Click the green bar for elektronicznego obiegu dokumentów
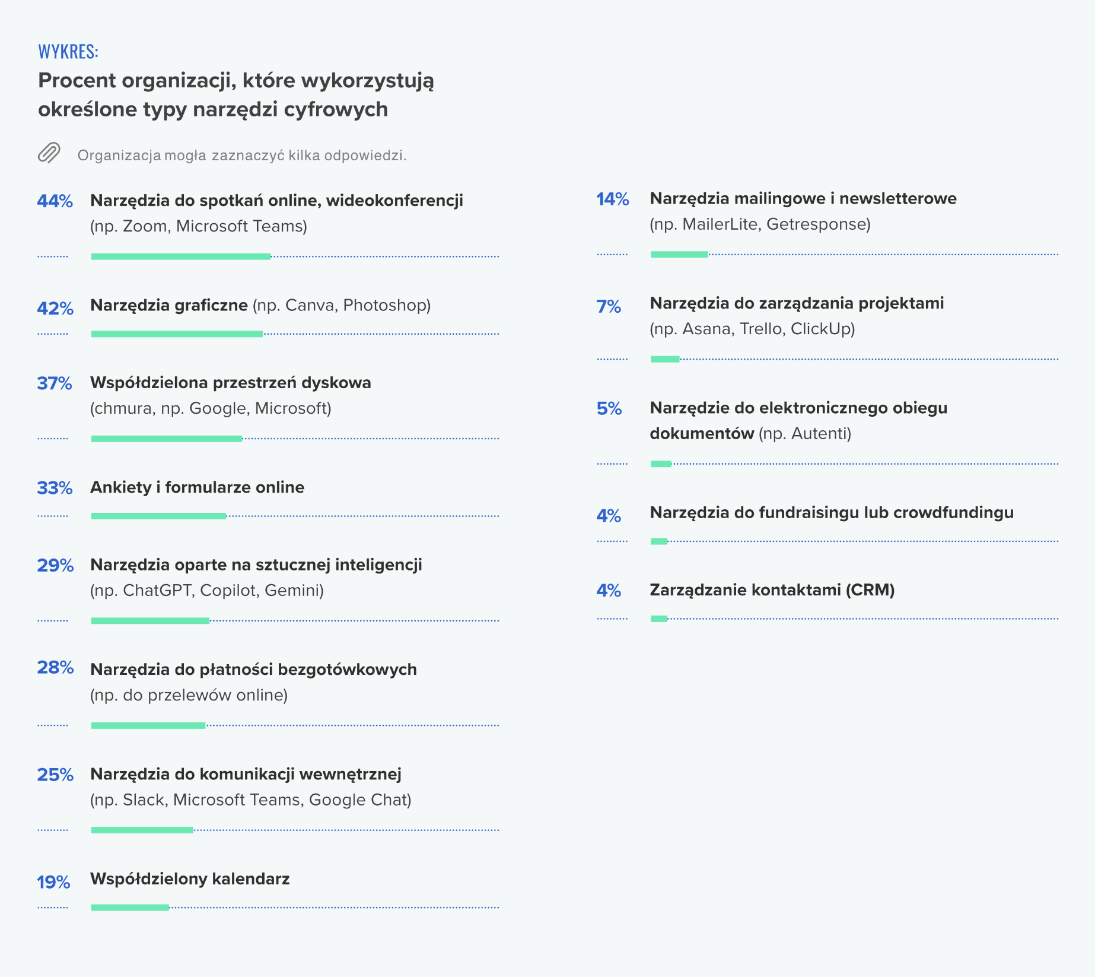Image resolution: width=1095 pixels, height=977 pixels. (x=661, y=464)
